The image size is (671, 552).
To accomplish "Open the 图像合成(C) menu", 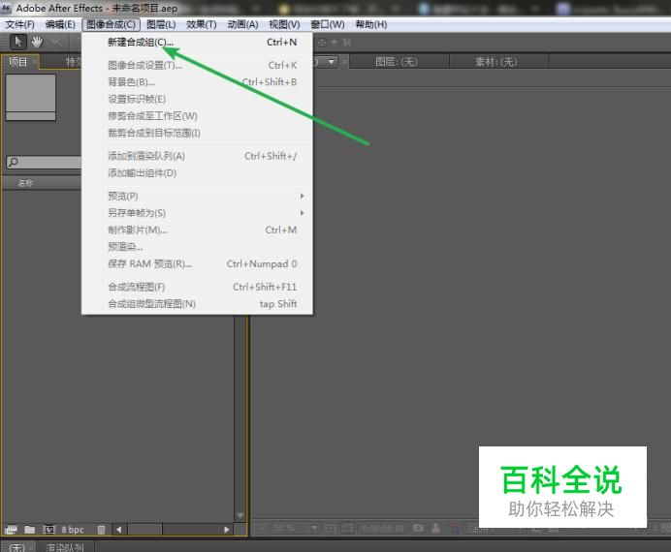I will [112, 25].
